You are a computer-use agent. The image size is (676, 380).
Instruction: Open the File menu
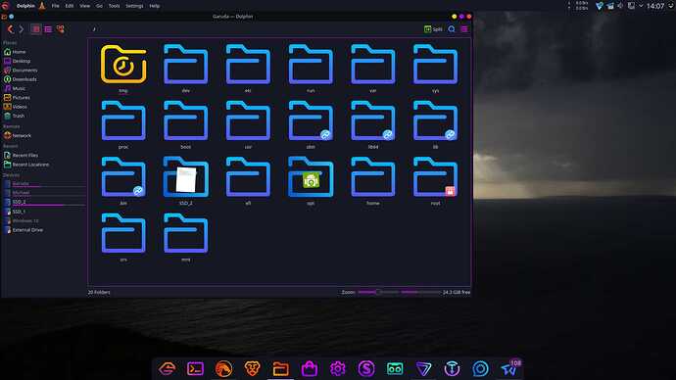(55, 6)
